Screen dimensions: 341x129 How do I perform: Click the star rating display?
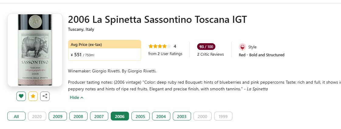pos(160,46)
